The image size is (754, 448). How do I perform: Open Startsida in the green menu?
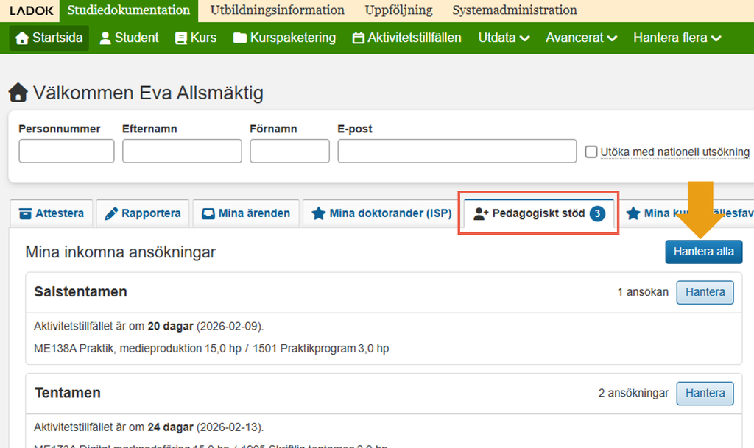49,38
